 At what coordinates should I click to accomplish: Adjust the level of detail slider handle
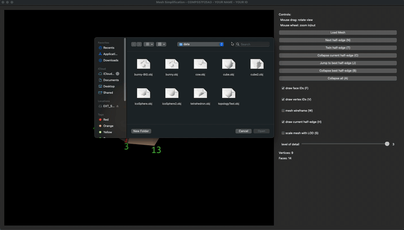pyautogui.click(x=387, y=144)
